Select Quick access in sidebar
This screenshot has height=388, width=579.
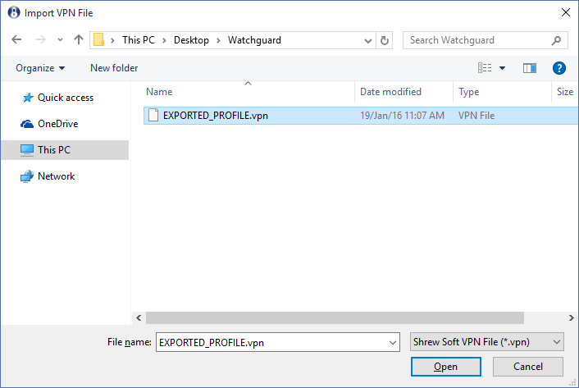tap(57, 98)
